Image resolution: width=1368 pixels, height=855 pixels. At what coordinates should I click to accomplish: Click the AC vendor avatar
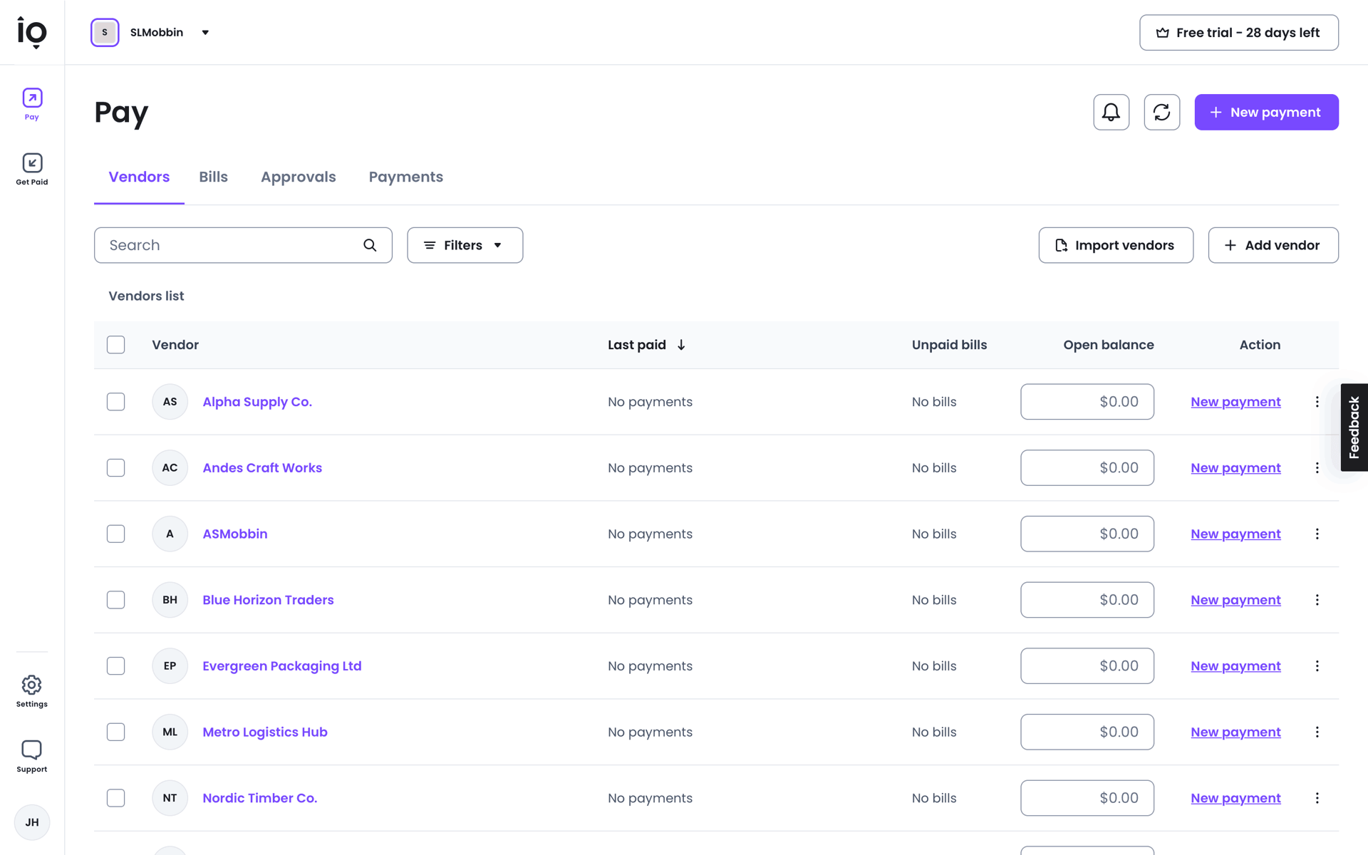pos(170,468)
